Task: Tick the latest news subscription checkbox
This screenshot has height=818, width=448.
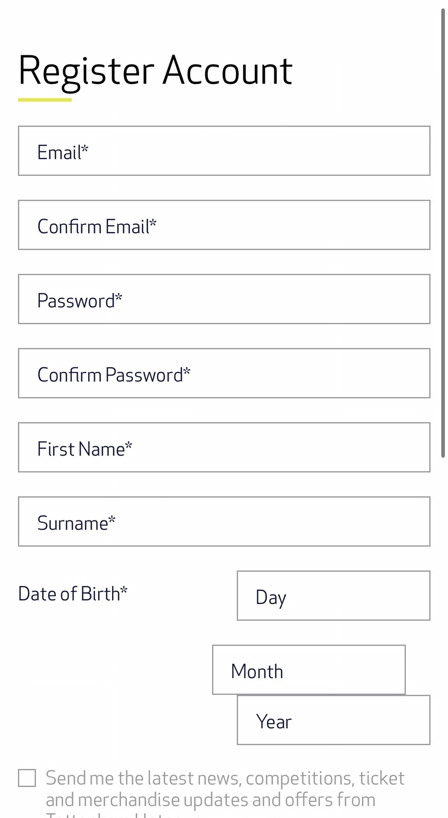Action: [x=27, y=778]
